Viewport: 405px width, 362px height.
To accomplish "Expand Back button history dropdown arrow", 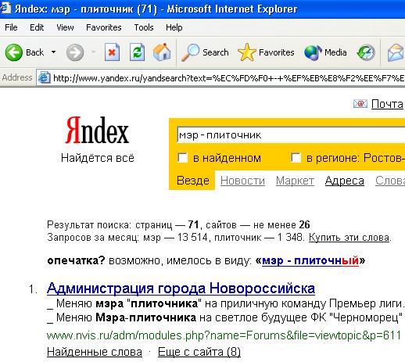I will click(53, 52).
